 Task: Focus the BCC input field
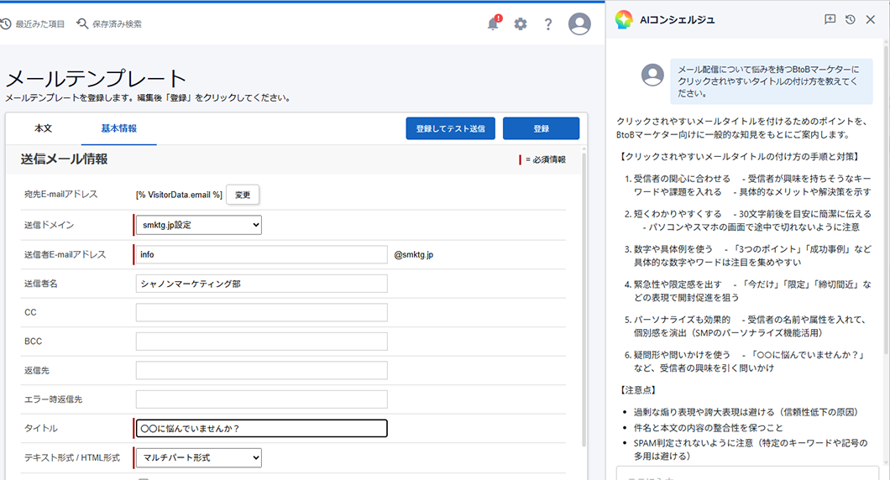[x=262, y=342]
